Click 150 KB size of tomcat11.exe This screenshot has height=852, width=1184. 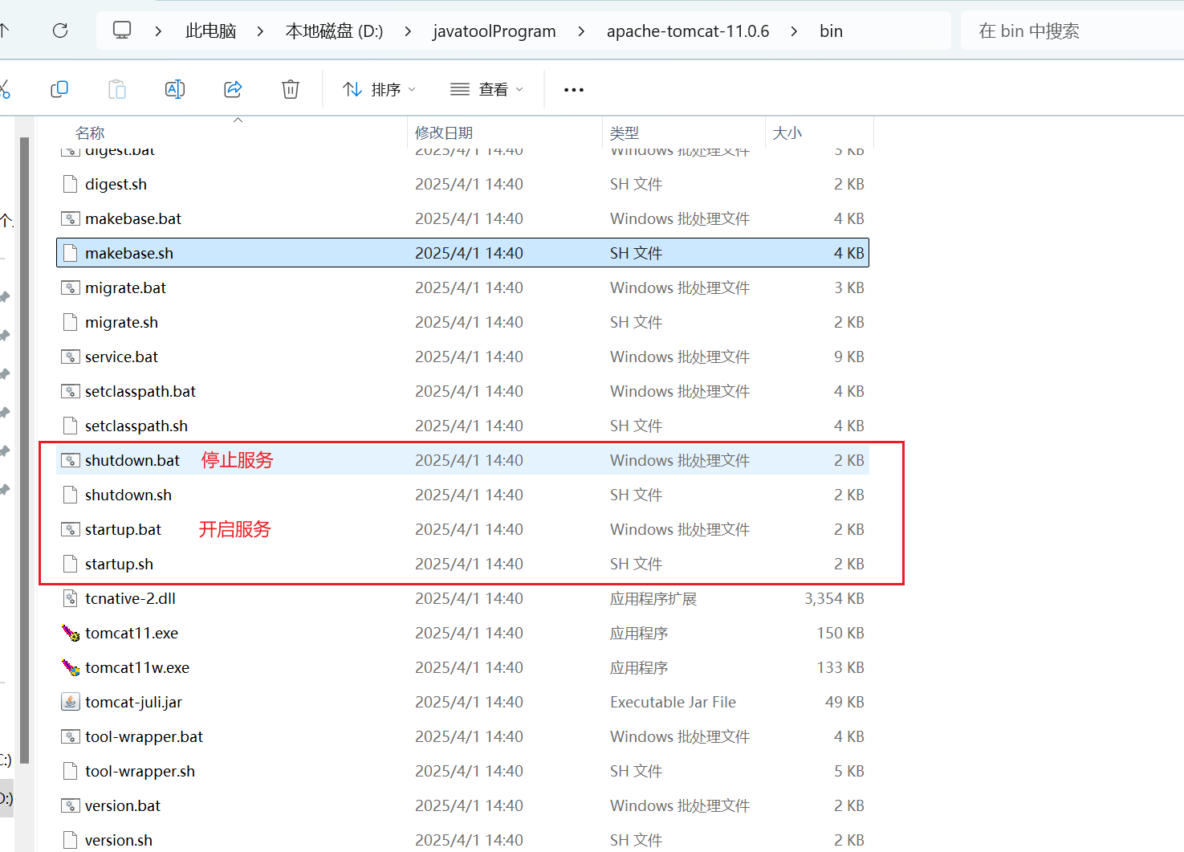(x=840, y=633)
